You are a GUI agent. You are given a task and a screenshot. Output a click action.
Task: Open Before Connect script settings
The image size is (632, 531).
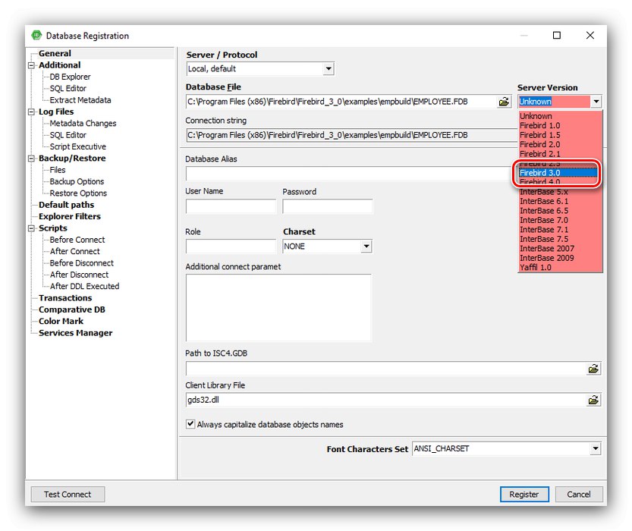[x=77, y=240]
